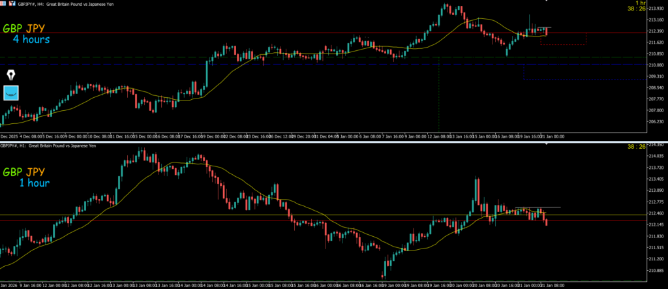Click price 213.090 on the H1 scale

(x=656, y=190)
